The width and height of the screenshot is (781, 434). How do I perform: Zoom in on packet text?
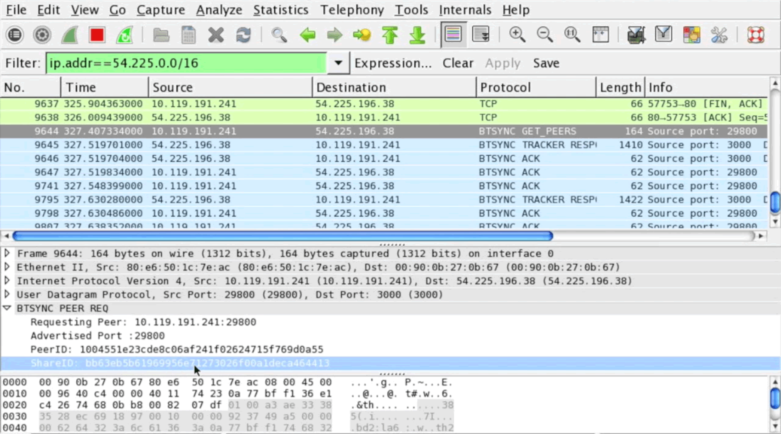(517, 35)
